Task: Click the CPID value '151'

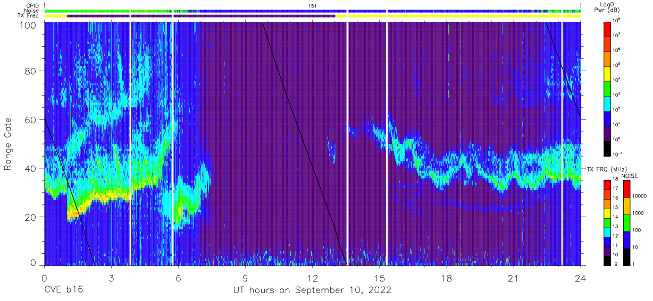Action: pos(313,5)
